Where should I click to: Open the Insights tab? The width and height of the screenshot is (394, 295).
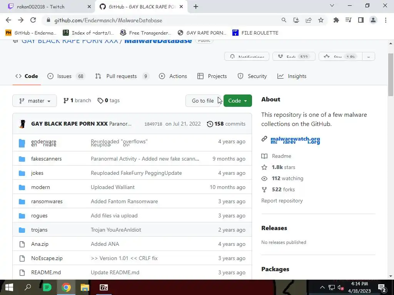coord(292,76)
